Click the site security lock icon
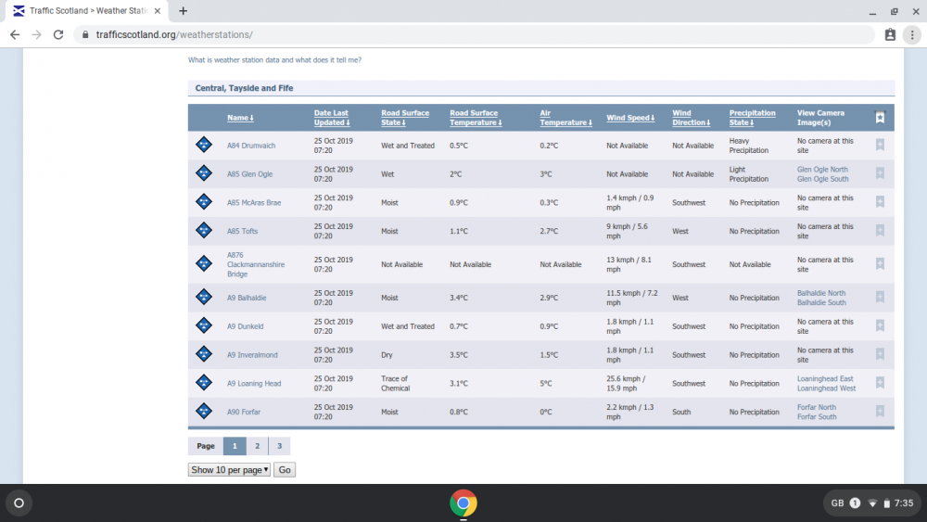Screen dimensions: 927x522 pyautogui.click(x=85, y=34)
